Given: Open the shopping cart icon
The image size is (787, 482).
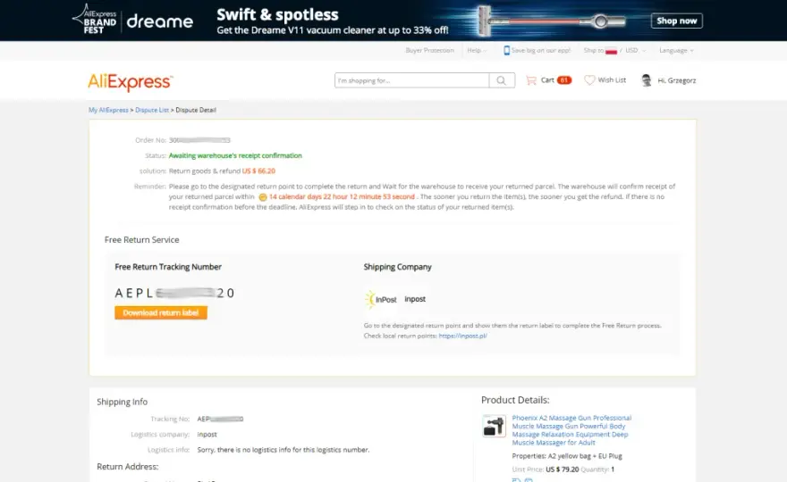Looking at the screenshot, I should [531, 80].
